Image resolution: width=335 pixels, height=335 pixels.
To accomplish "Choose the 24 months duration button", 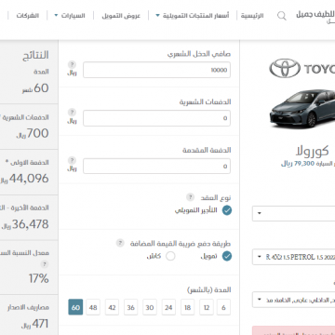I will 168,307.
